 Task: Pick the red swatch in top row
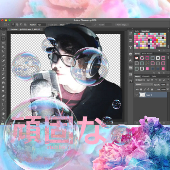(x=139, y=34)
